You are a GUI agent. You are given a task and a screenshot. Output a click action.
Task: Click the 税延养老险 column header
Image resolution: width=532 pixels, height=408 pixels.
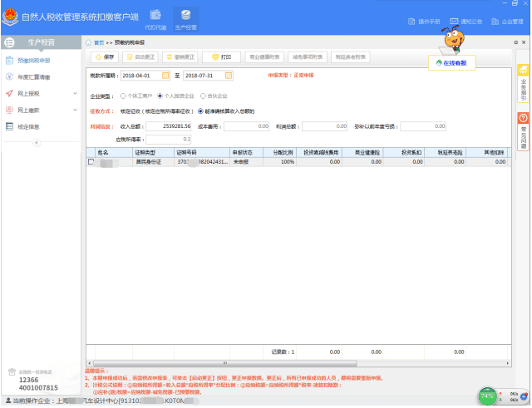(446, 153)
